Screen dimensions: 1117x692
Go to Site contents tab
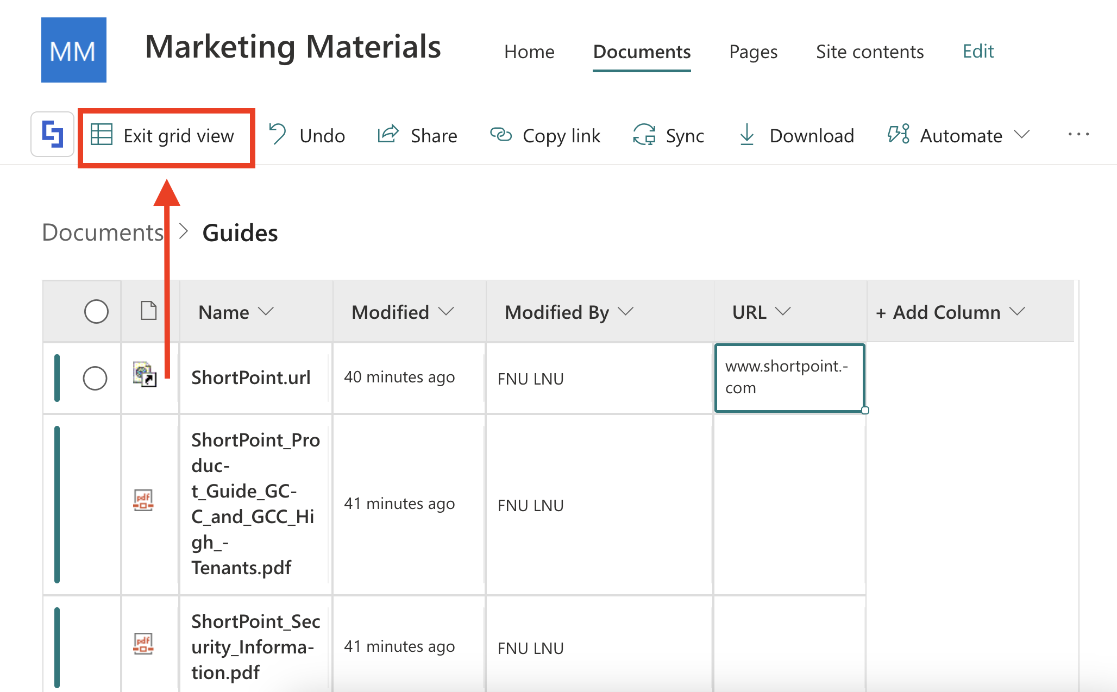coord(869,52)
